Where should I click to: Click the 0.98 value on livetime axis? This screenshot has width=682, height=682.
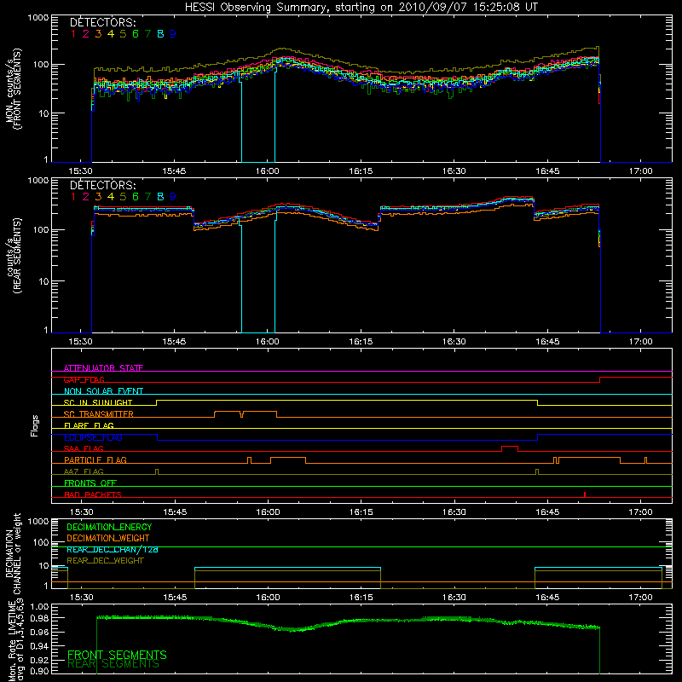pos(39,618)
